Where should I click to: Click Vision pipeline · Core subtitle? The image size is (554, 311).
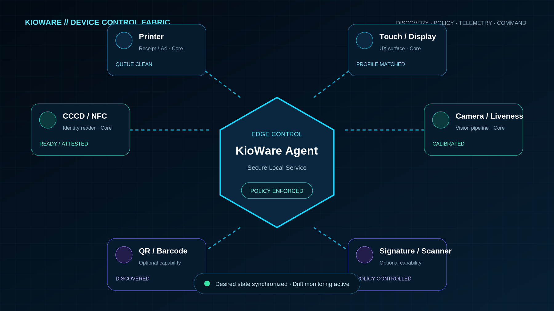480,128
